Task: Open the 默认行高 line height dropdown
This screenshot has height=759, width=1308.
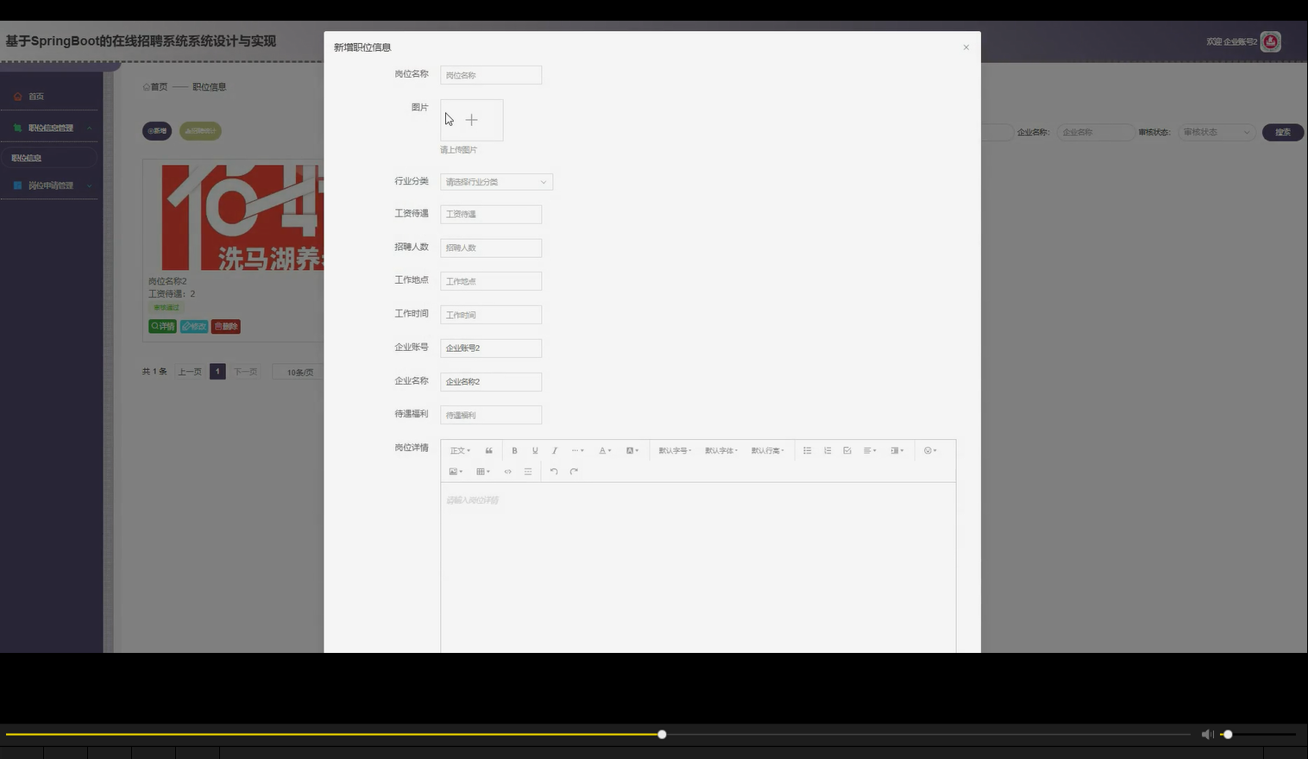Action: (768, 450)
